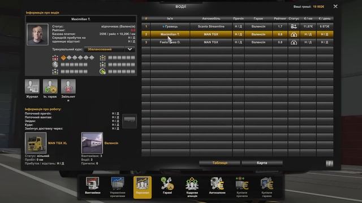362x203 pixels.
Task: Click Maximilian T. driver portrait
Action: (x=37, y=34)
